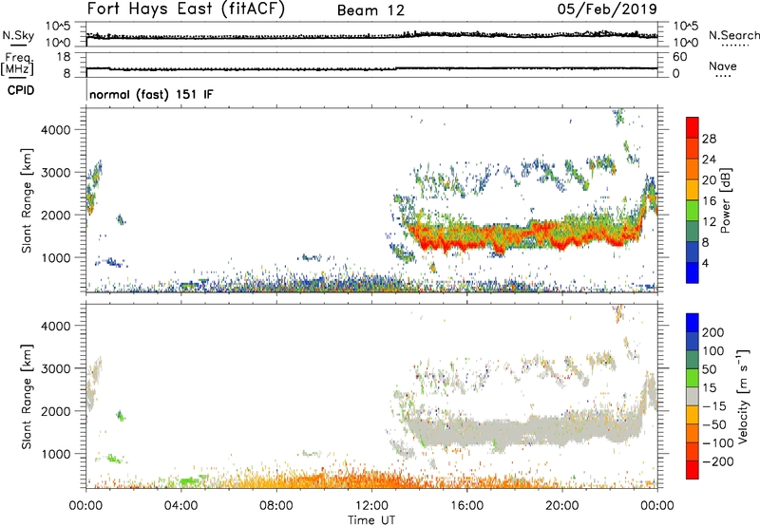The height and width of the screenshot is (526, 760).
Task: Click the '16' power scale value
Action: coord(709,201)
